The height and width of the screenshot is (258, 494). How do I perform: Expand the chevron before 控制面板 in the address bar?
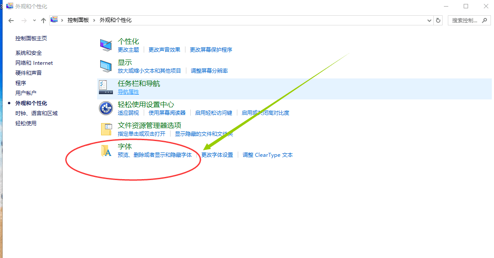point(62,20)
